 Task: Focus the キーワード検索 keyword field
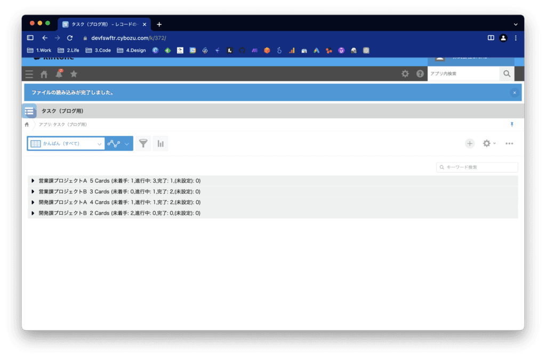point(477,167)
